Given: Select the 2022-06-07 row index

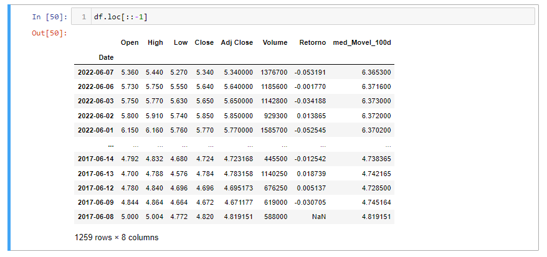Looking at the screenshot, I should [x=95, y=72].
